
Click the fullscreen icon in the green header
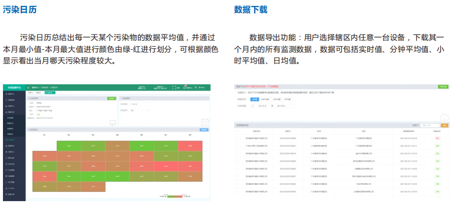tap(174, 87)
